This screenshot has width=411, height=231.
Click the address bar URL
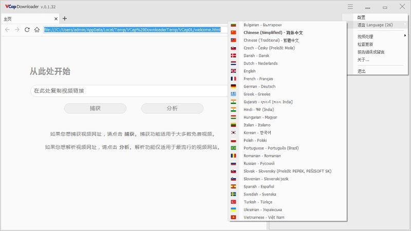[132, 29]
